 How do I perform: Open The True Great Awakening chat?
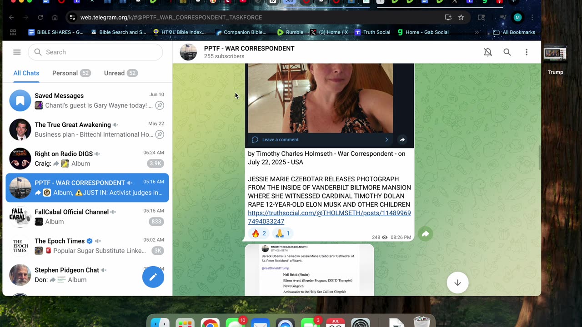[x=87, y=129]
